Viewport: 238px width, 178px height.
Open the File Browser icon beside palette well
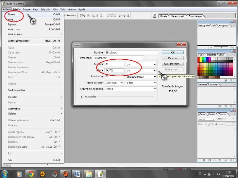coord(155,16)
